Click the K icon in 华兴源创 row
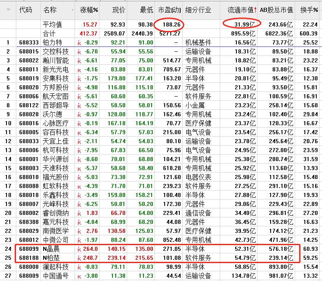This screenshot has height=281, width=322. pyautogui.click(x=79, y=160)
